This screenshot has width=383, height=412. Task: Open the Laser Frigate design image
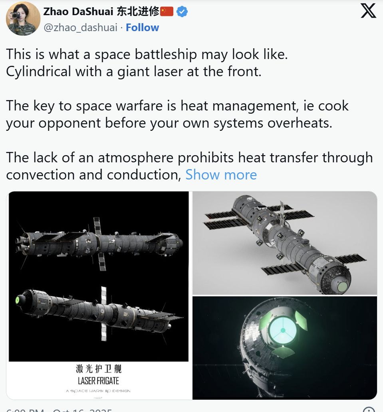pyautogui.click(x=99, y=295)
